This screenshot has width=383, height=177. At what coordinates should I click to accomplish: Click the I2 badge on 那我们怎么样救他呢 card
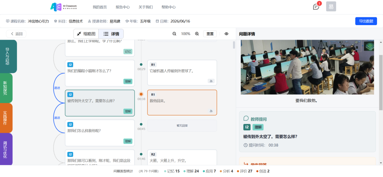pyautogui.click(x=70, y=125)
